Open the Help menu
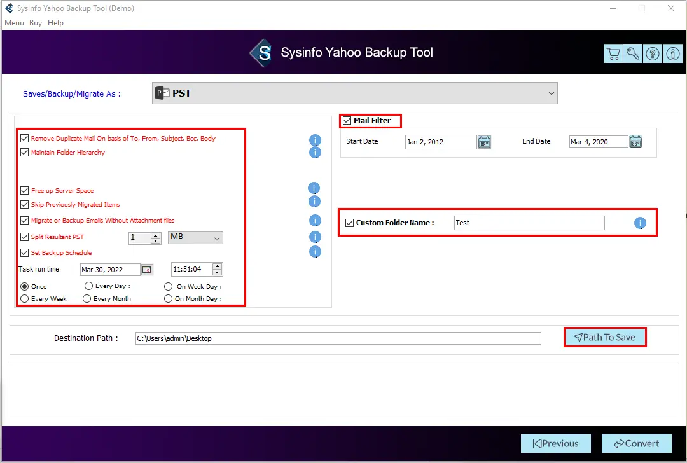The width and height of the screenshot is (687, 463). coord(55,23)
